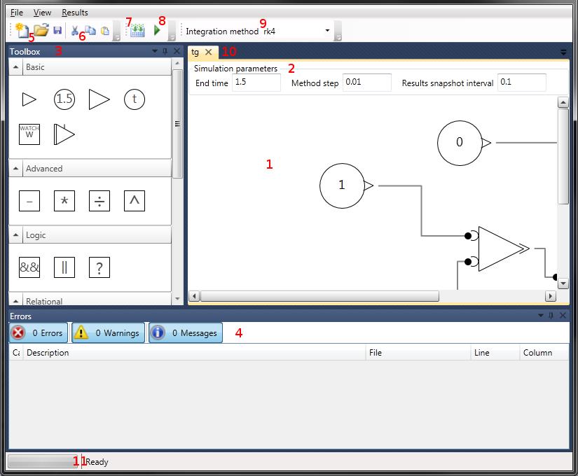Create a new file with toolbar icon

tap(22, 31)
